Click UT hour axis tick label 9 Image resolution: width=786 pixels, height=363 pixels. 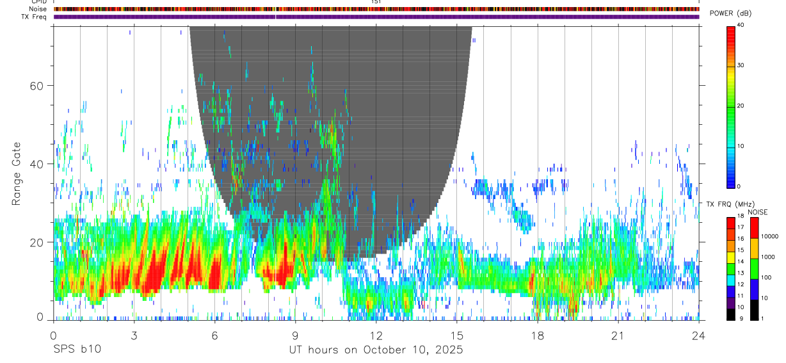coord(296,334)
